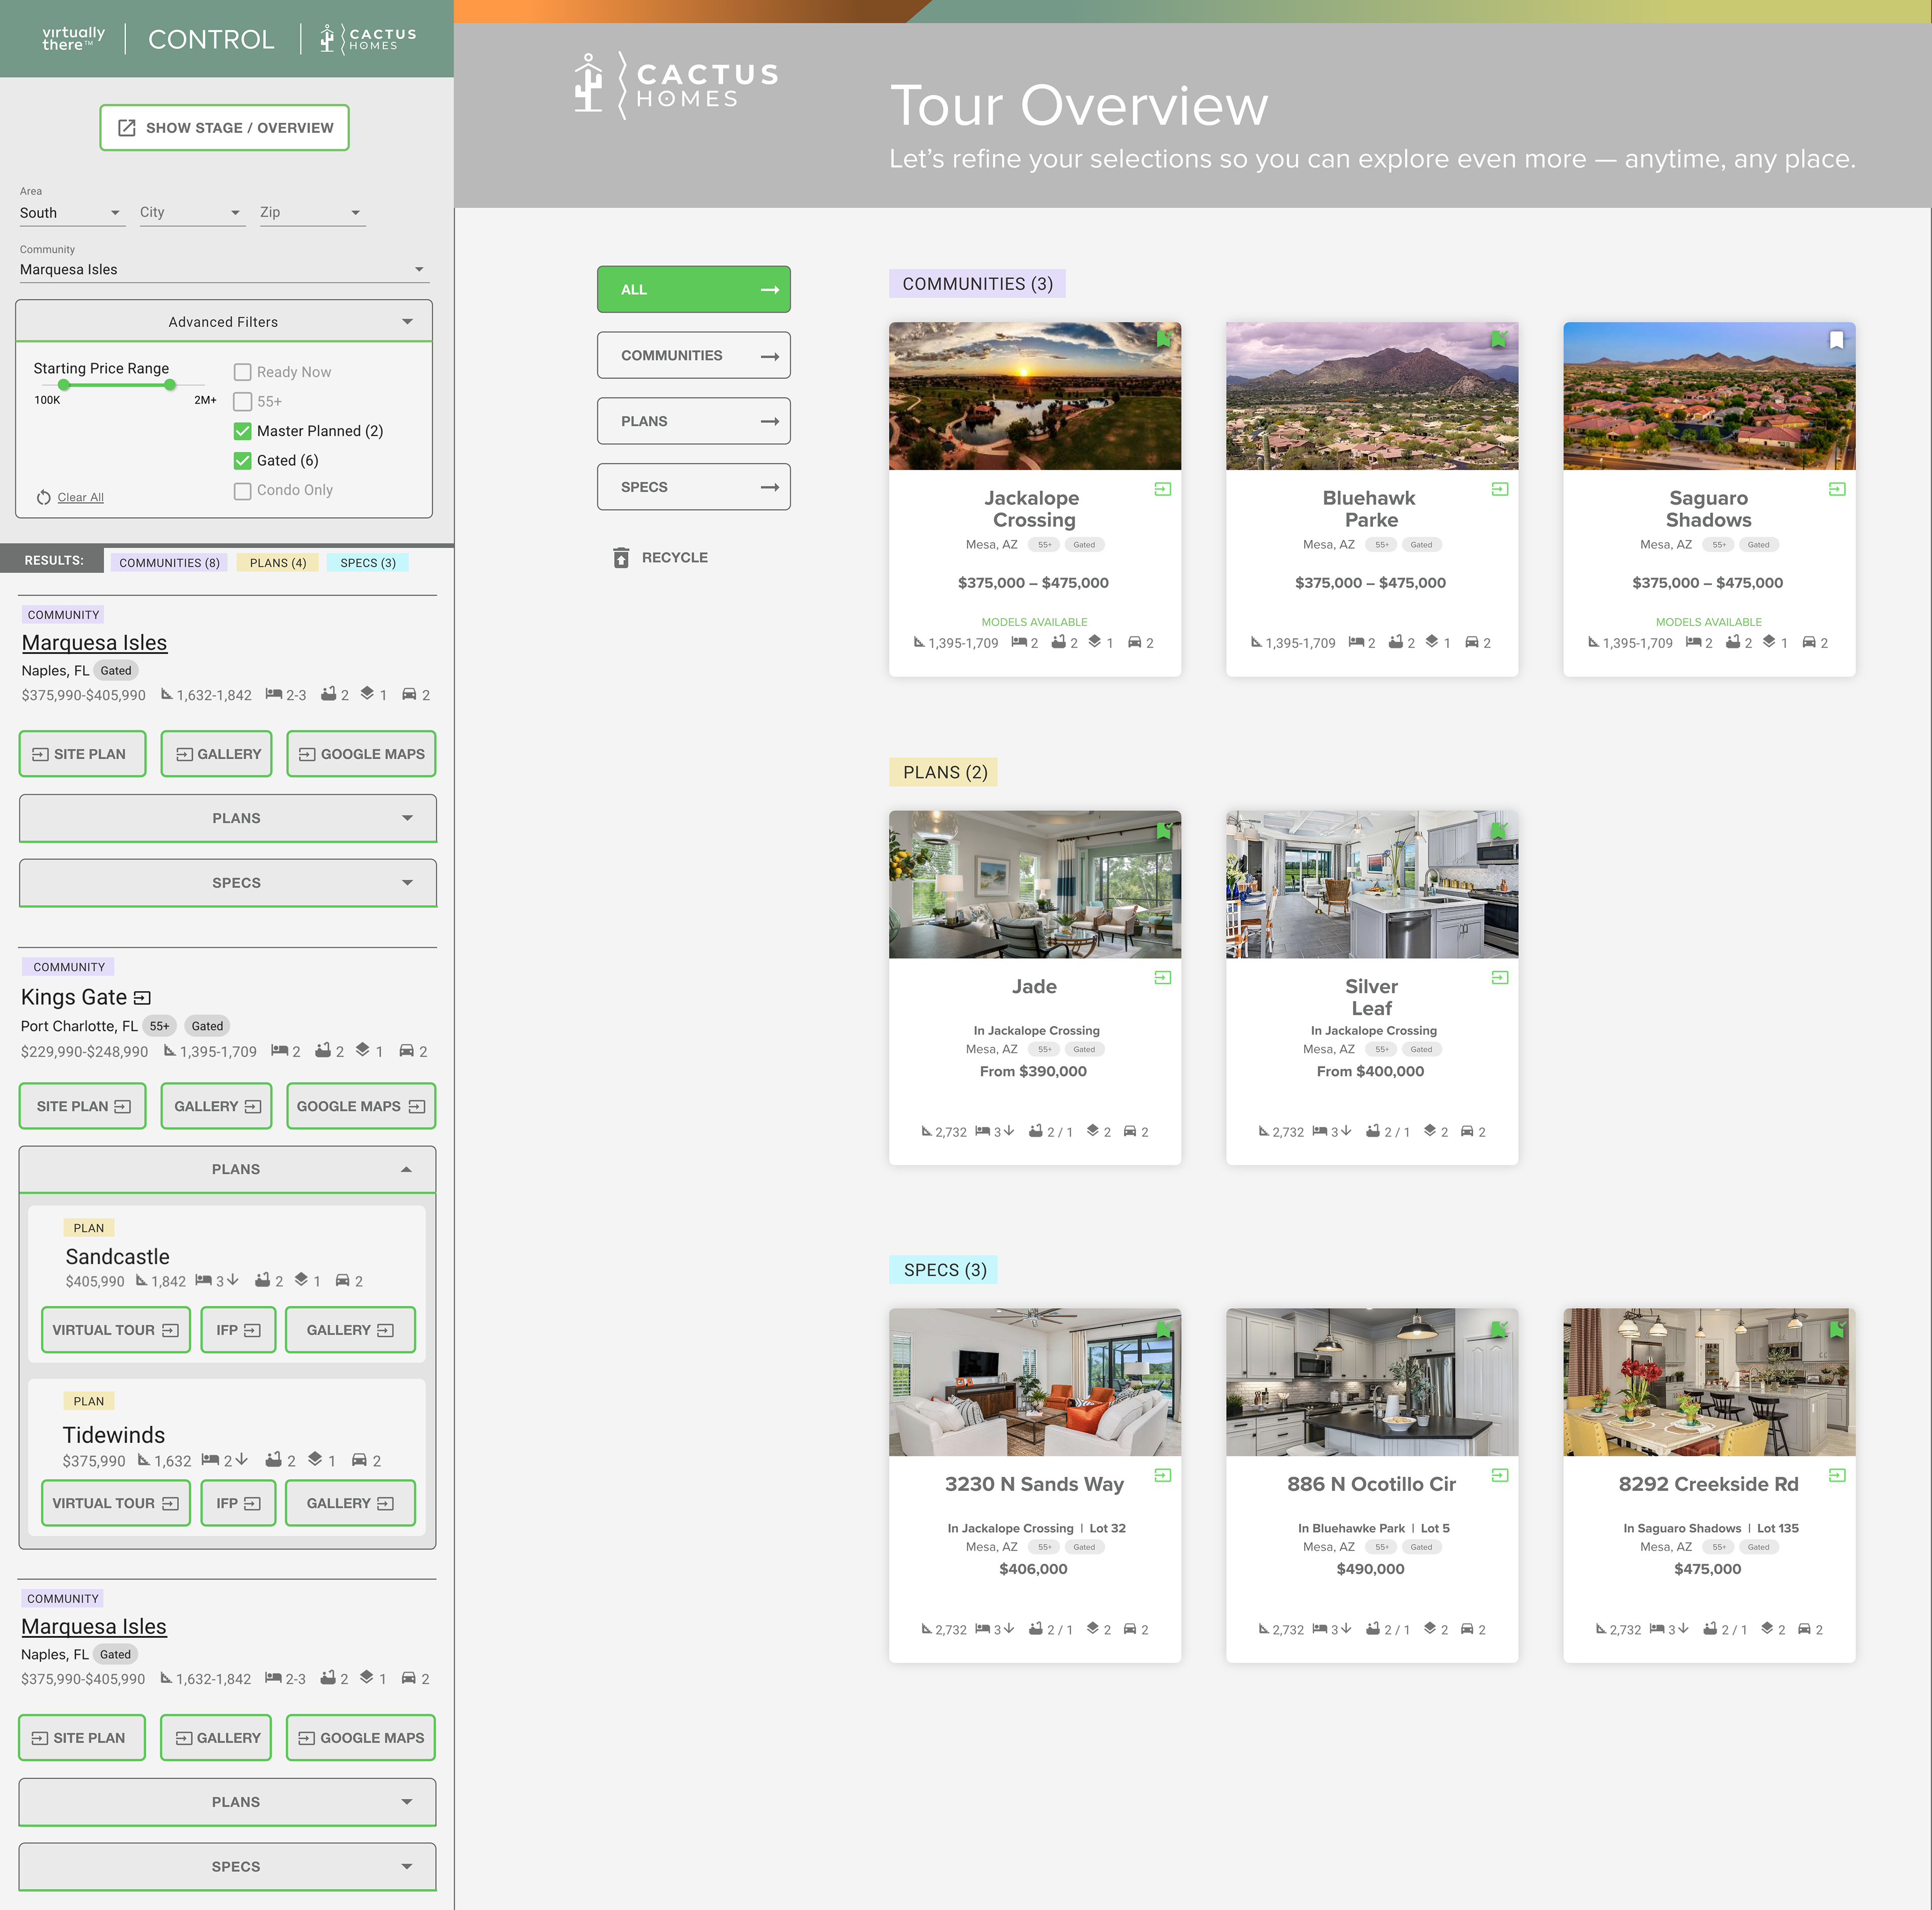Toggle bookmark on Bluehawk Parke card
Image resolution: width=1932 pixels, height=1910 pixels.
(1499, 340)
